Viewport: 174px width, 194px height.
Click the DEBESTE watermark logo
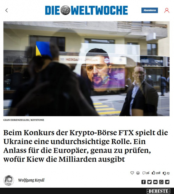(x=158, y=191)
